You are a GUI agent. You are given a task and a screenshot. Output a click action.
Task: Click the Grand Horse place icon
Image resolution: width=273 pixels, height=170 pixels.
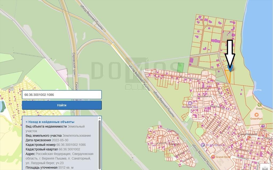point(213,157)
